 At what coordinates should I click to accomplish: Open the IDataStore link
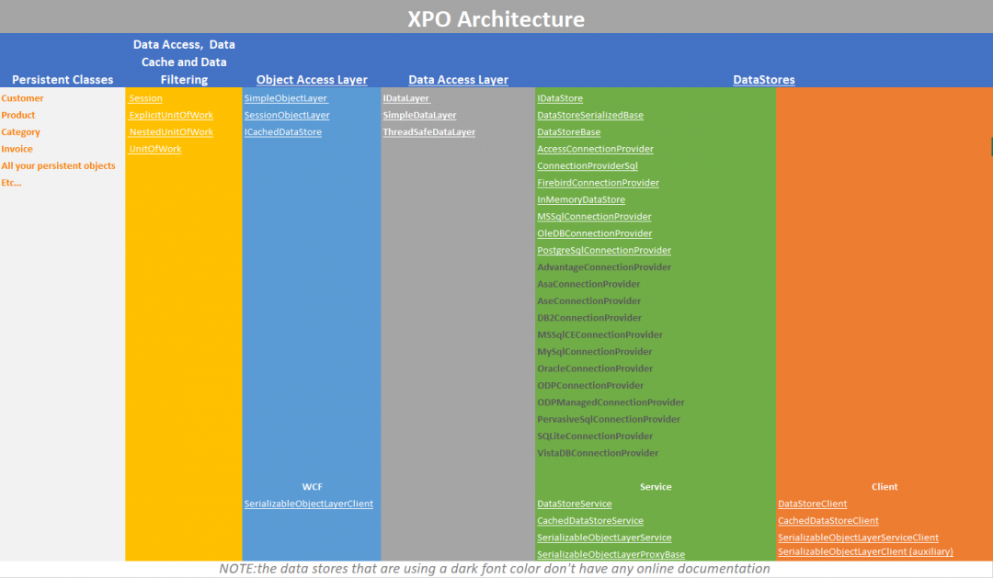click(x=560, y=98)
